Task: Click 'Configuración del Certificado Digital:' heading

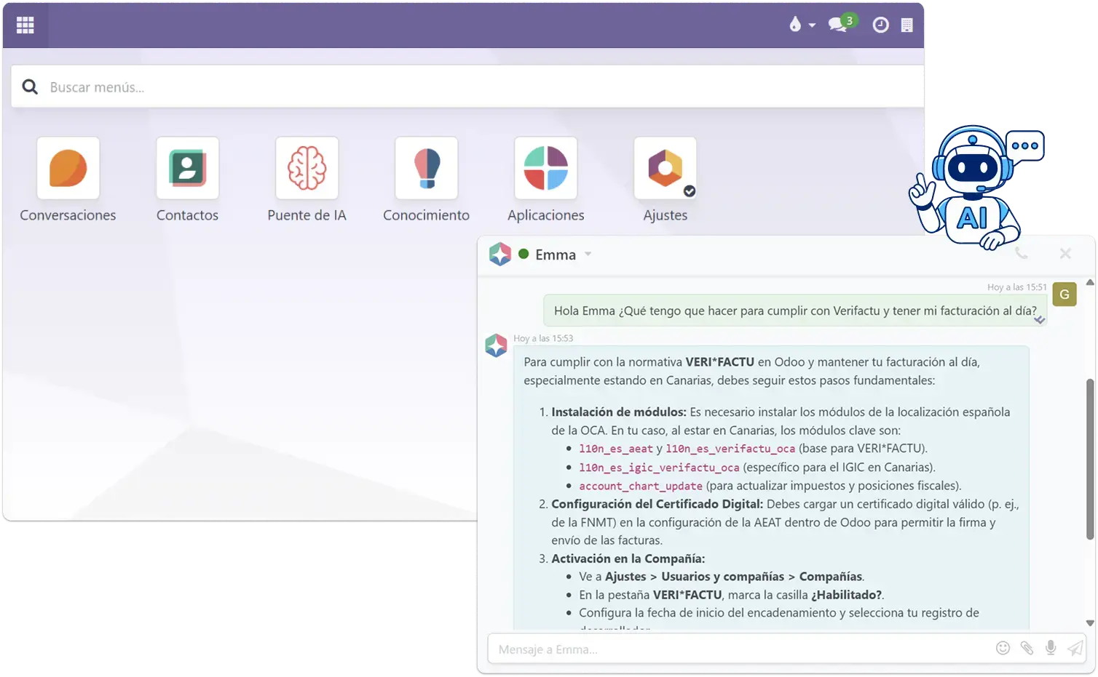Action: click(x=657, y=504)
